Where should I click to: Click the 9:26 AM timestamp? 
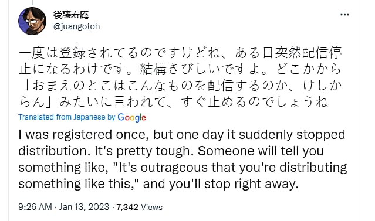click(x=35, y=207)
